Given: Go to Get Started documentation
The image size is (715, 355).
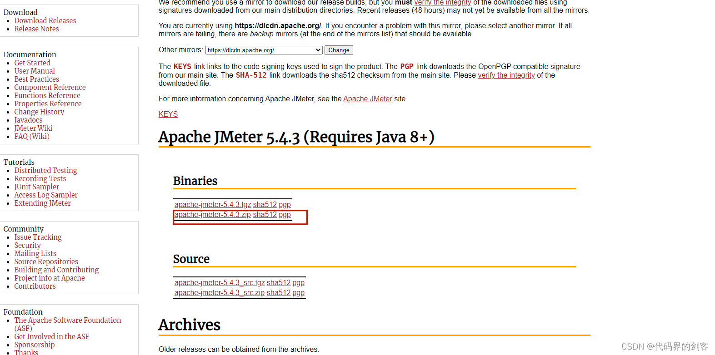Looking at the screenshot, I should click(x=32, y=63).
